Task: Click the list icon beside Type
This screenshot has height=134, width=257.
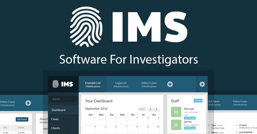Action: [x=209, y=125]
